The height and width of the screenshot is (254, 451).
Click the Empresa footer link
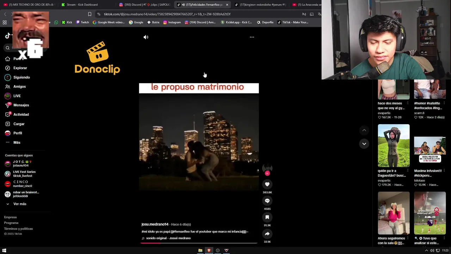click(x=11, y=217)
